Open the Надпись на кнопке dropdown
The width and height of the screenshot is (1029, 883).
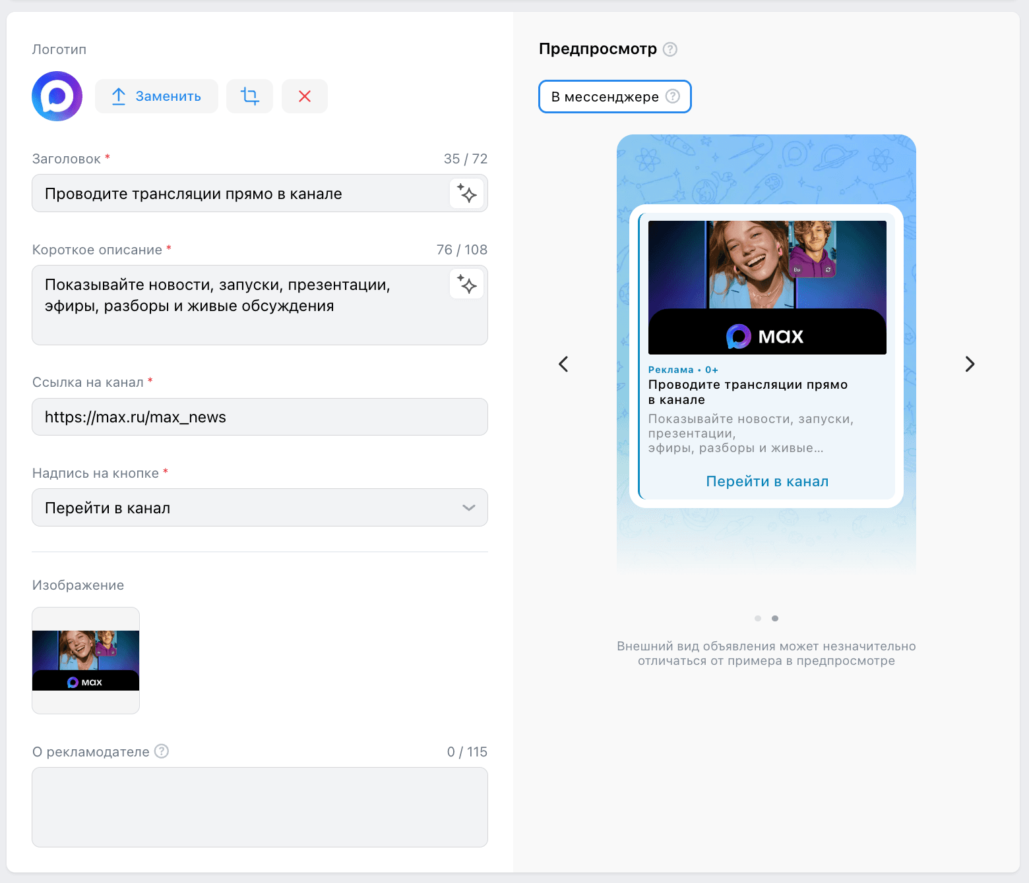click(x=260, y=507)
